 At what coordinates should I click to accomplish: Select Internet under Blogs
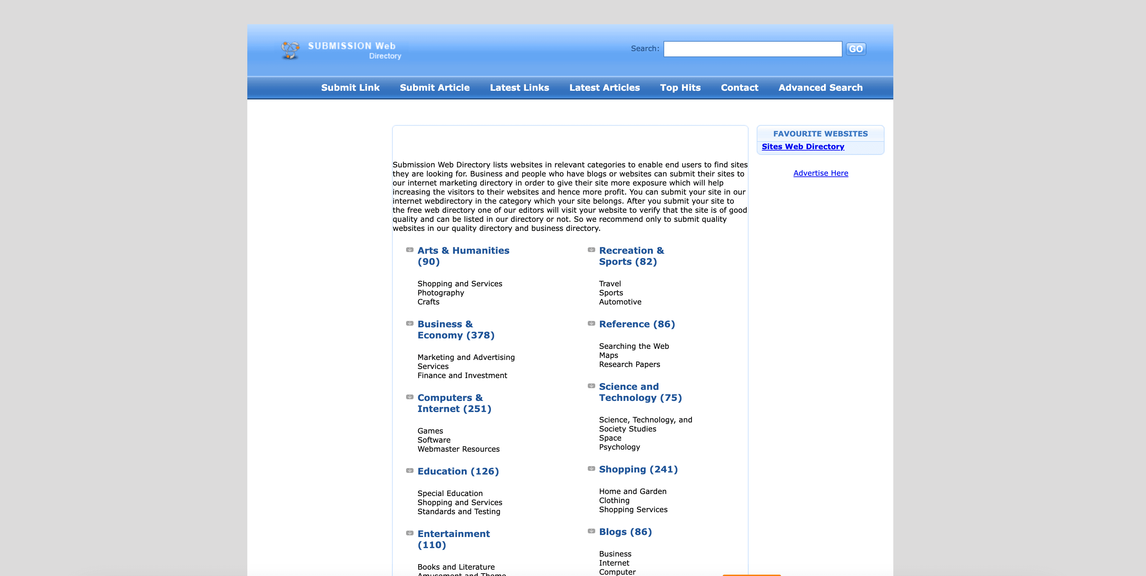(614, 563)
